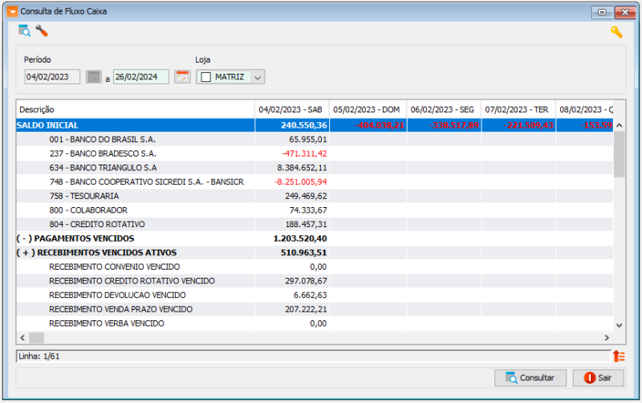Screen dimensions: 642x403
Task: Edit the end date field 26/02/2024
Action: tap(141, 76)
